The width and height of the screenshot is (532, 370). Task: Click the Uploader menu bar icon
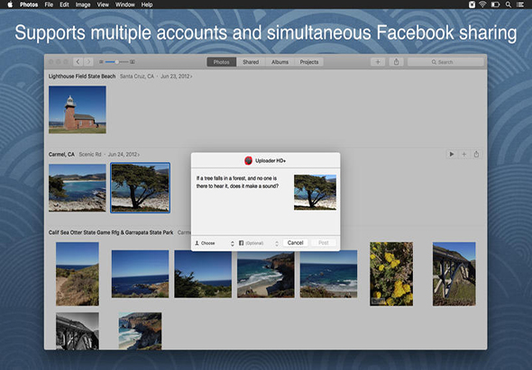(x=472, y=5)
